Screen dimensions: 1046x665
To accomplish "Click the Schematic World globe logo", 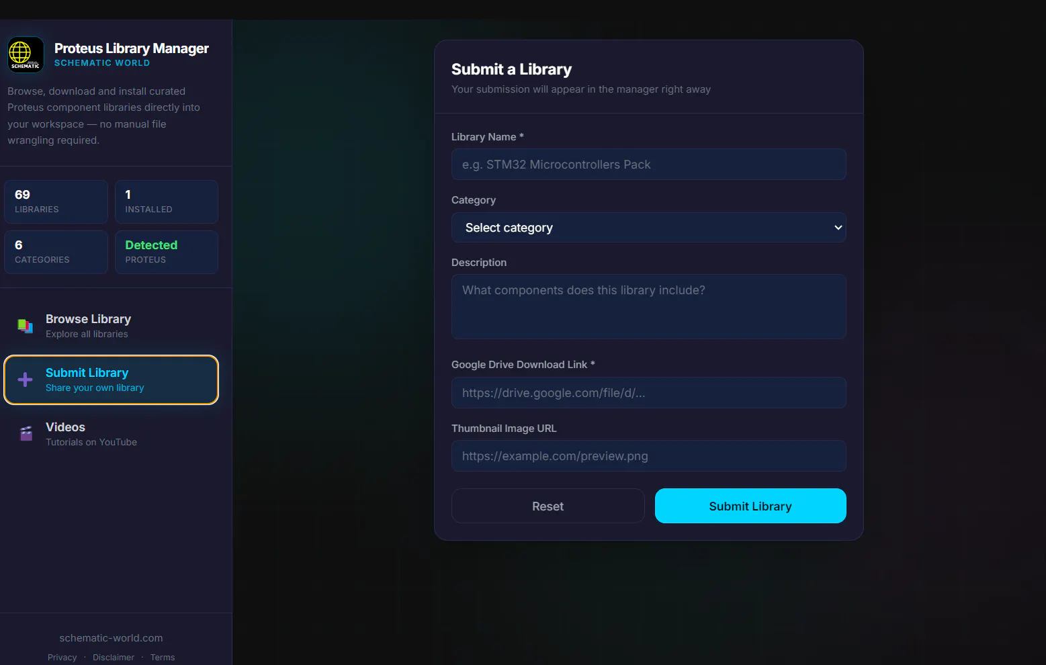I will [26, 54].
